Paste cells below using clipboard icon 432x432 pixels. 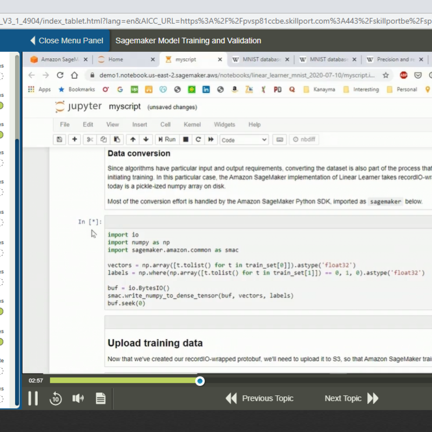117,139
